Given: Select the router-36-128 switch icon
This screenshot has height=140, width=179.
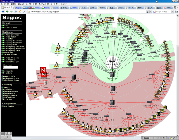Looking at the screenshot, I should 139,55.
